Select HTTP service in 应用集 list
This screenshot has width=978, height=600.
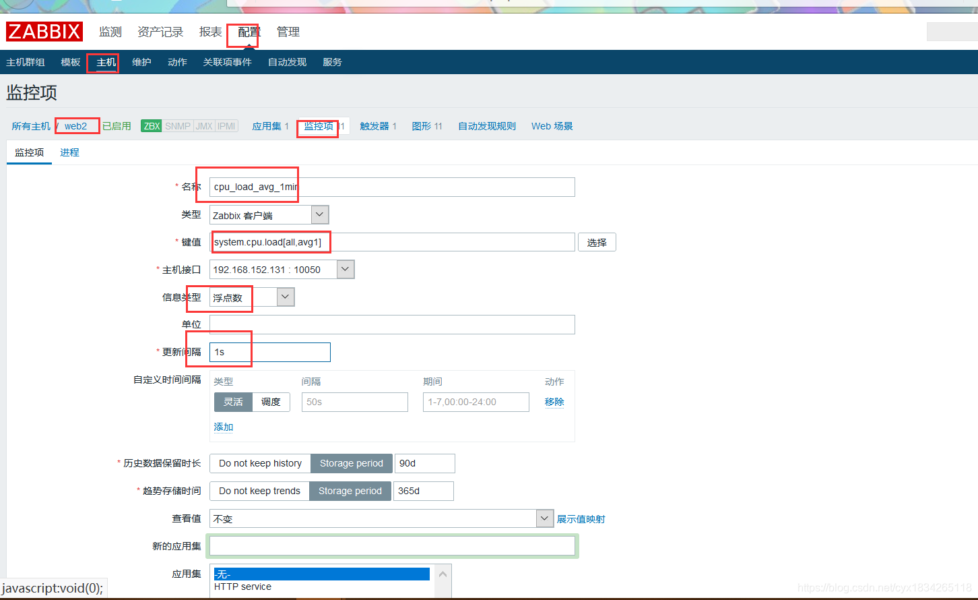[322, 587]
